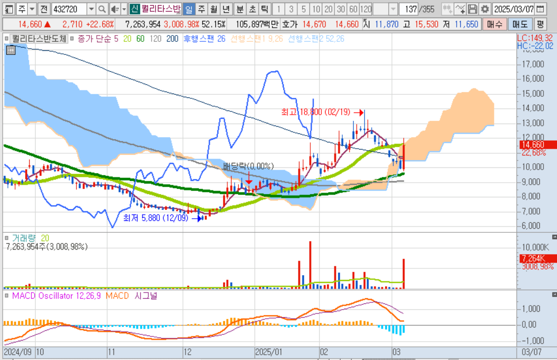Screen dimensions: 557x360
Task: Click the 매도 sell button
Action: 520,24
